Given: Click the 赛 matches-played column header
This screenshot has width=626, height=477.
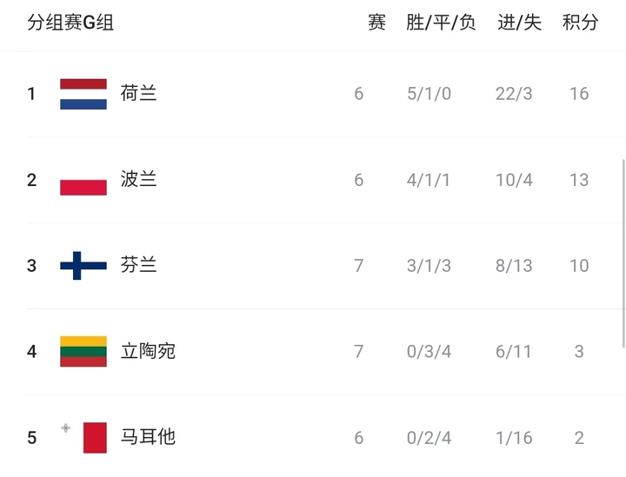Looking at the screenshot, I should coord(376,23).
